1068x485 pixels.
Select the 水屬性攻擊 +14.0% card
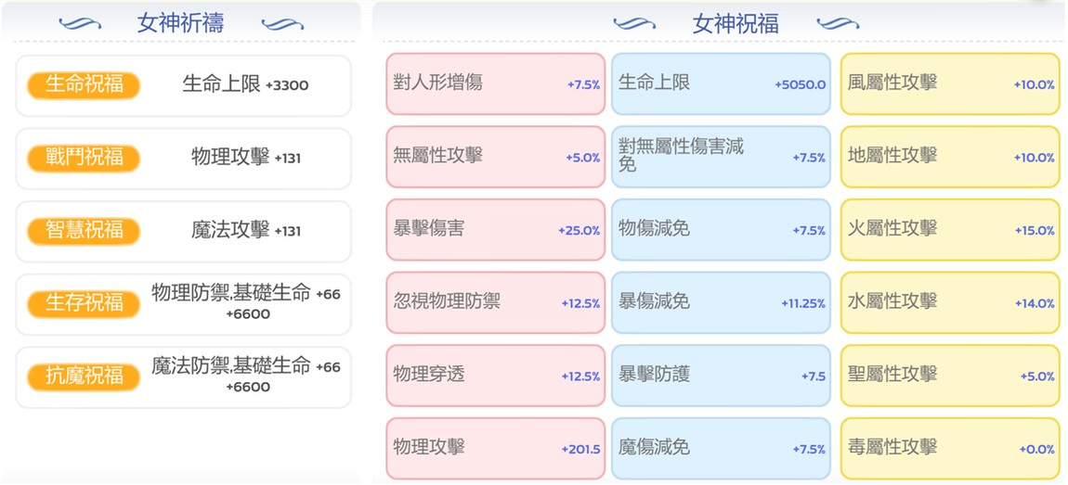pyautogui.click(x=950, y=302)
